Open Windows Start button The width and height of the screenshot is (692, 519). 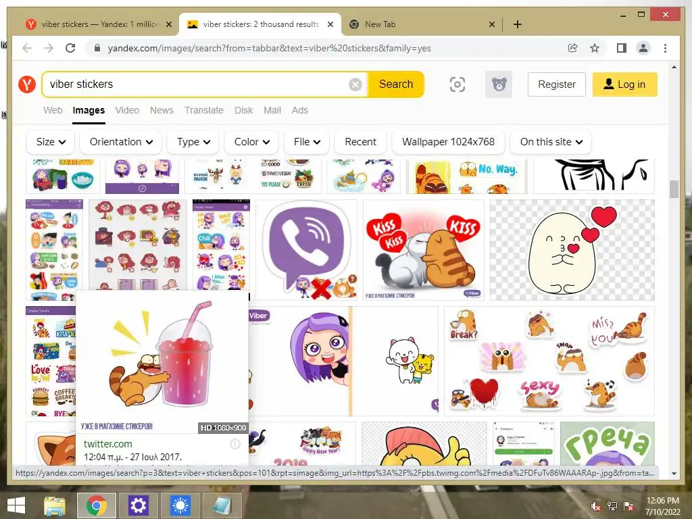[x=16, y=505]
